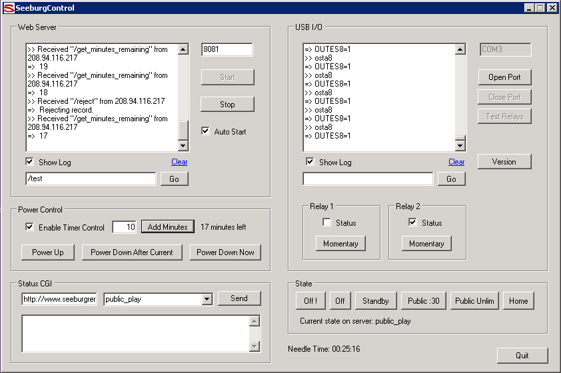Set state to Public Unlim
This screenshot has height=373, width=561.
coord(474,301)
